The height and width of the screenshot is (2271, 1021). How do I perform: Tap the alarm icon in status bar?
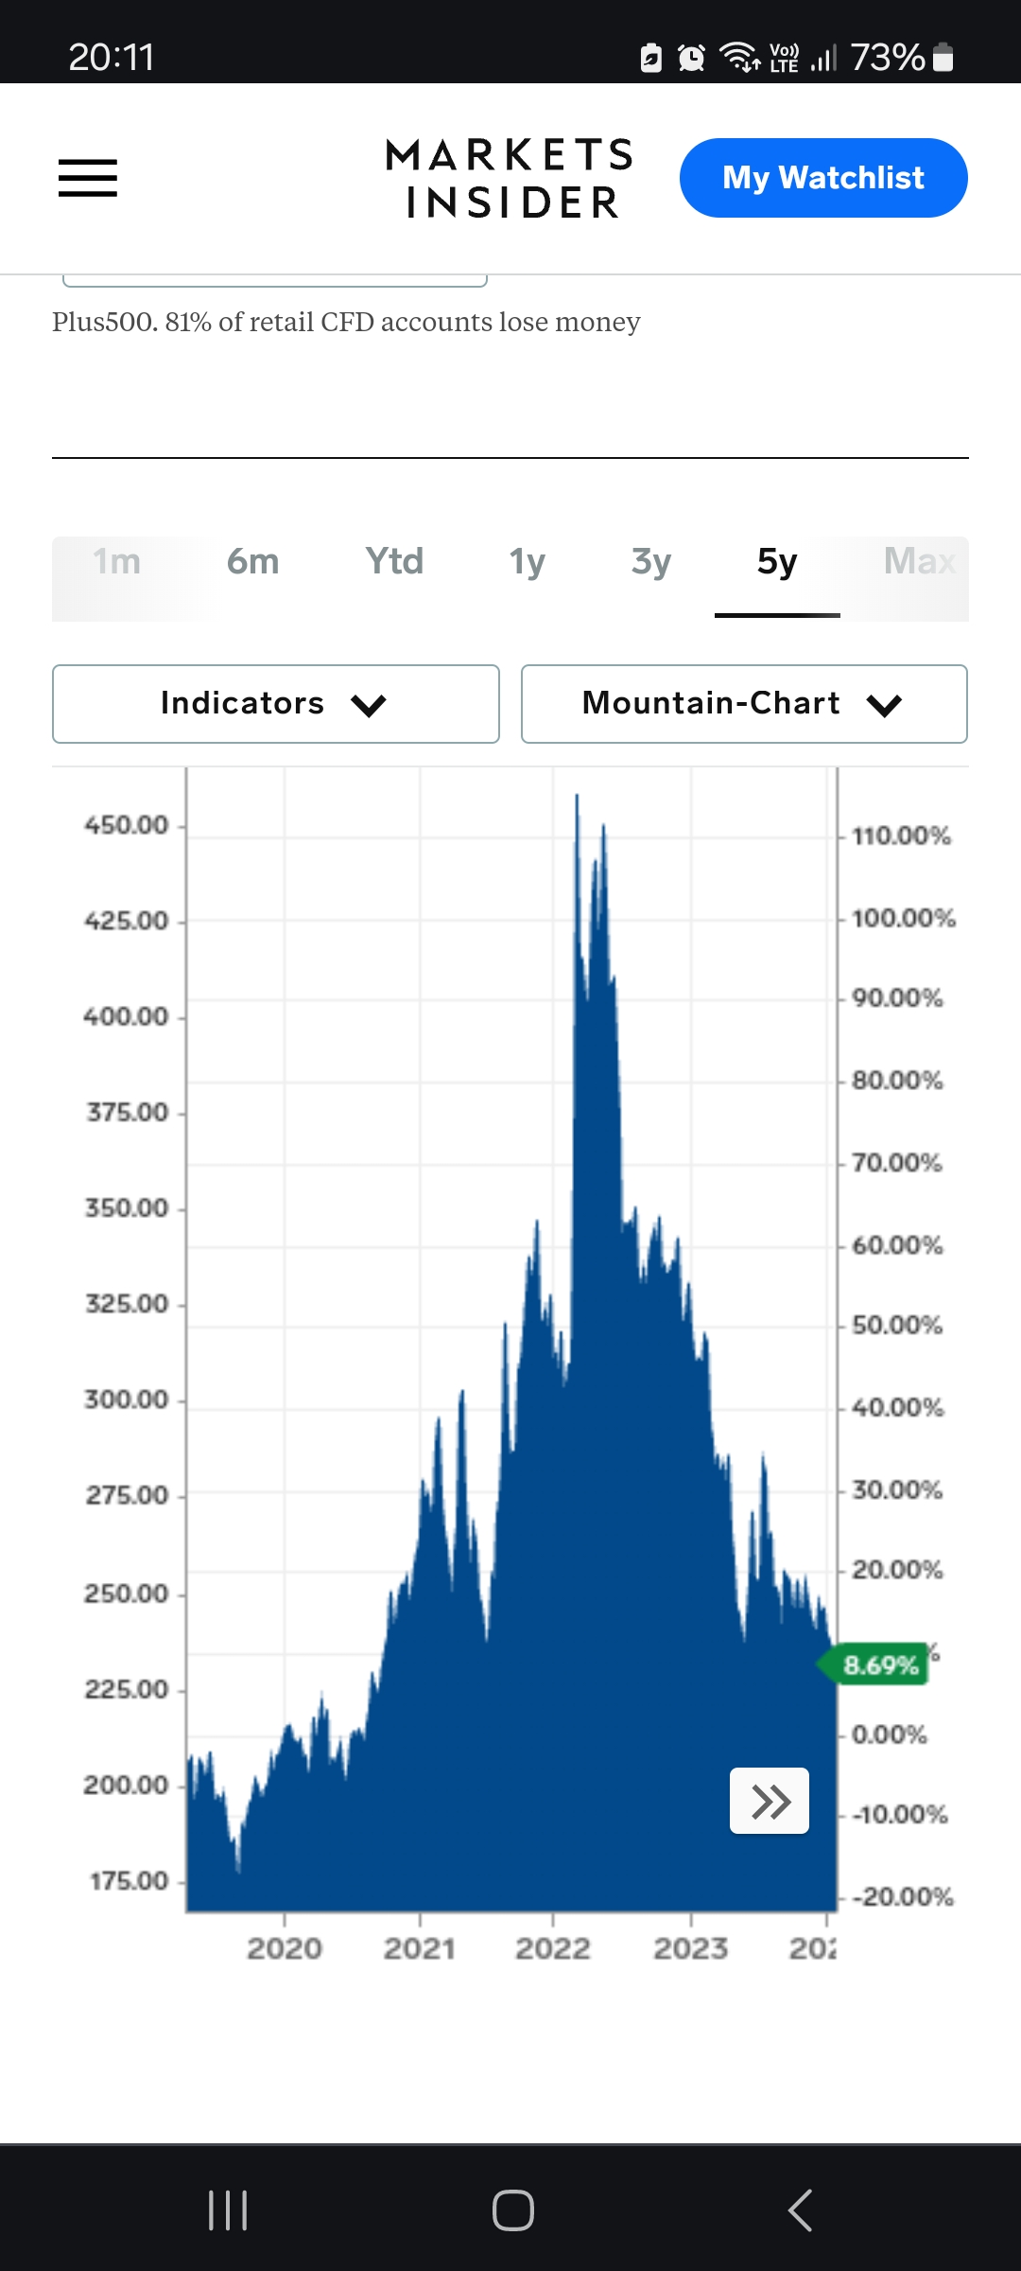(x=692, y=59)
